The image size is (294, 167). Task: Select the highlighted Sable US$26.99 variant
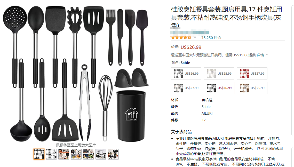point(219,88)
